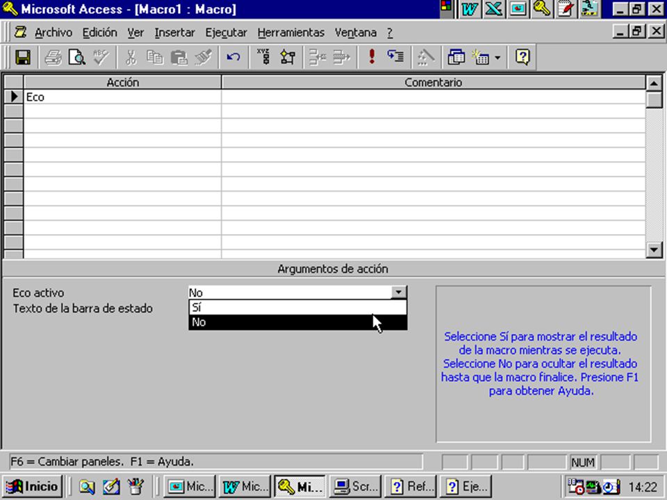Click the Insert Rows toolbar icon

tap(318, 57)
